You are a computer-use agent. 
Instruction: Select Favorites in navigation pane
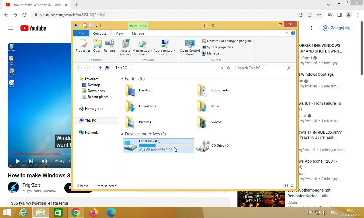point(89,79)
